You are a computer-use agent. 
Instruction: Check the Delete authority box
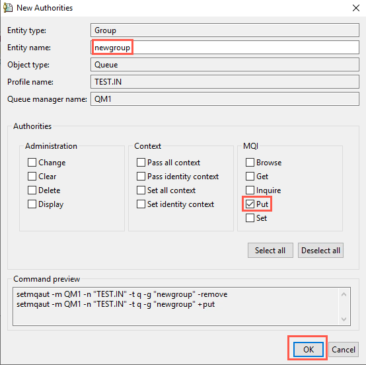[x=32, y=190]
